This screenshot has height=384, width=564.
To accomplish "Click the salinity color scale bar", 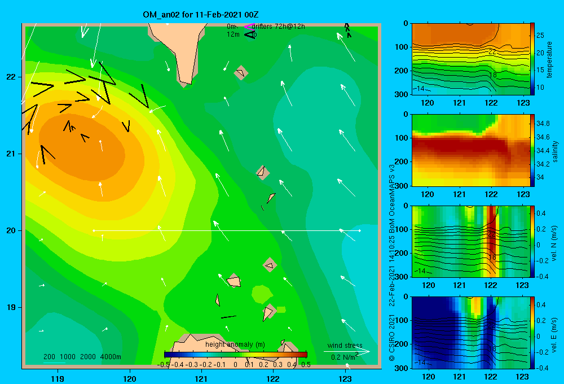I will pyautogui.click(x=532, y=151).
